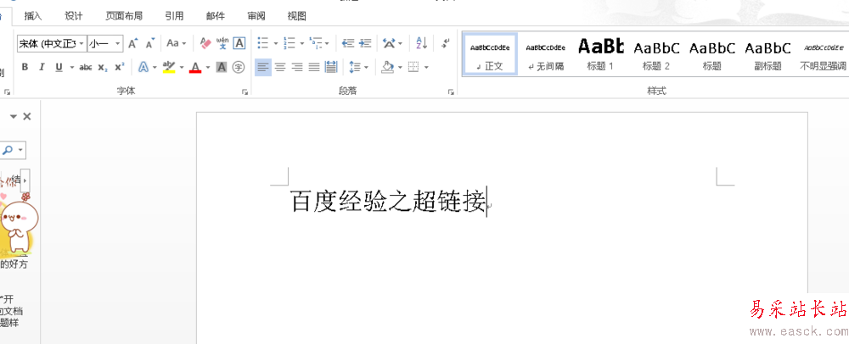Viewport: 849px width, 344px height.
Task: Toggle bold formatting
Action: coord(25,67)
